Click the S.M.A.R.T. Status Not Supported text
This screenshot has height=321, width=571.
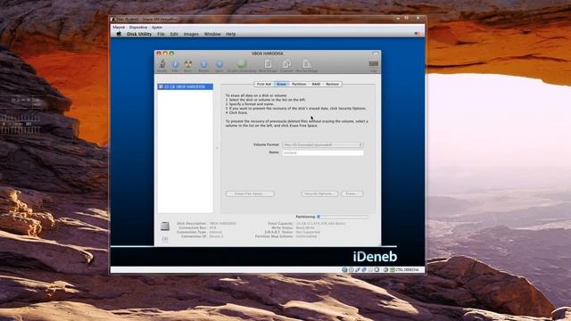(x=308, y=232)
